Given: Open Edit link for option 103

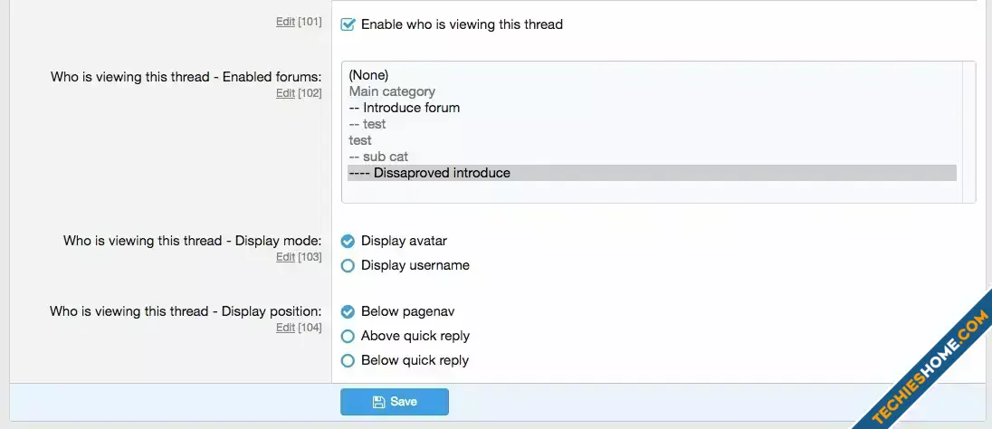Looking at the screenshot, I should (285, 257).
